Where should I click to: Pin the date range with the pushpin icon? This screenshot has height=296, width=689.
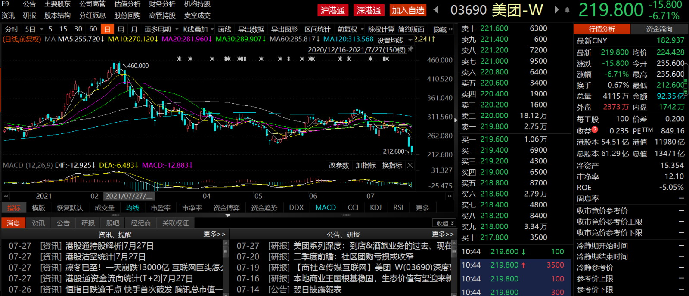coord(410,49)
